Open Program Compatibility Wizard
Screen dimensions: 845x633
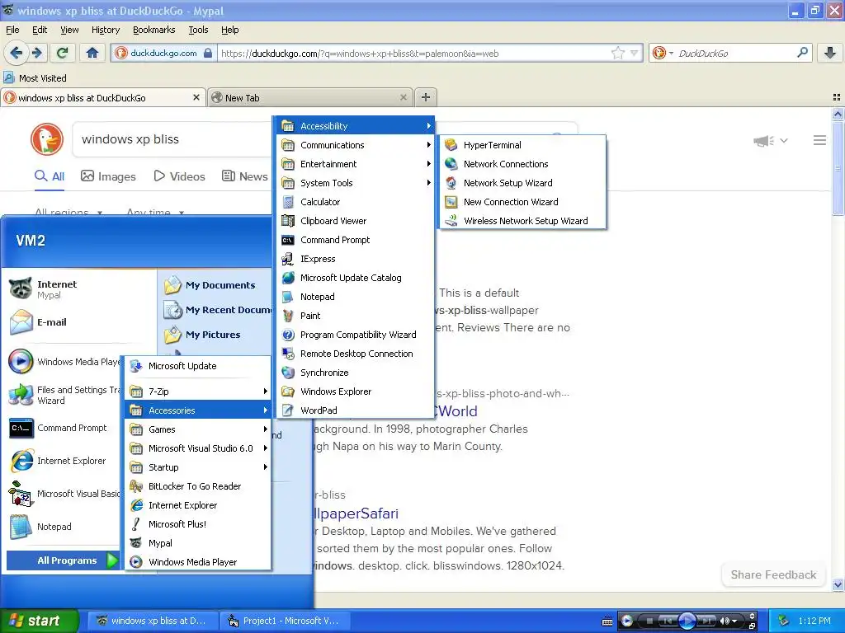coord(356,335)
